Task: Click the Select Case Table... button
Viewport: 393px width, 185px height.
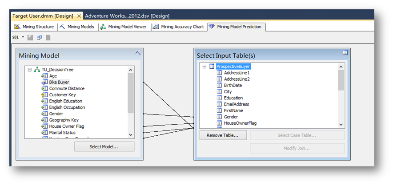Action: tap(297, 135)
